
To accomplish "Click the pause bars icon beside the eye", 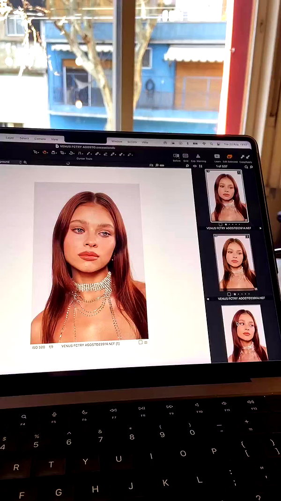I will pyautogui.click(x=201, y=166).
